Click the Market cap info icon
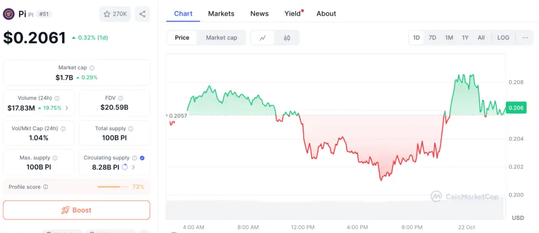The height and width of the screenshot is (233, 539). [92, 68]
